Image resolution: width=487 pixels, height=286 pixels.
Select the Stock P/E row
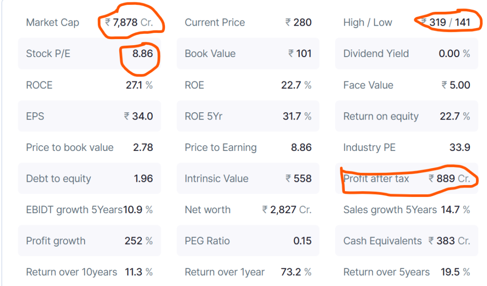pyautogui.click(x=89, y=54)
